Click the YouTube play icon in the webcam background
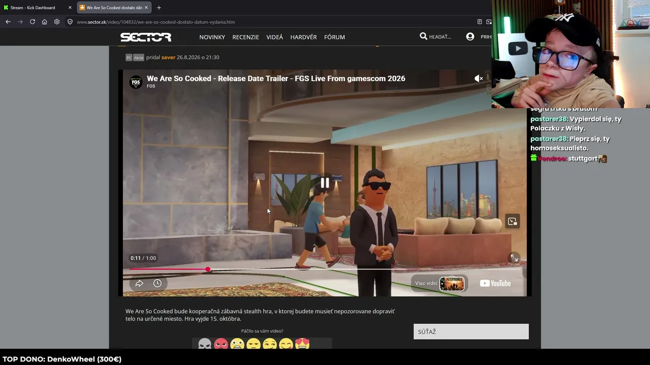650x365 pixels. tap(518, 49)
